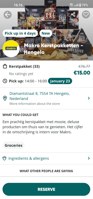Tap the back arrow icon
The image size is (93, 199).
point(7,14)
